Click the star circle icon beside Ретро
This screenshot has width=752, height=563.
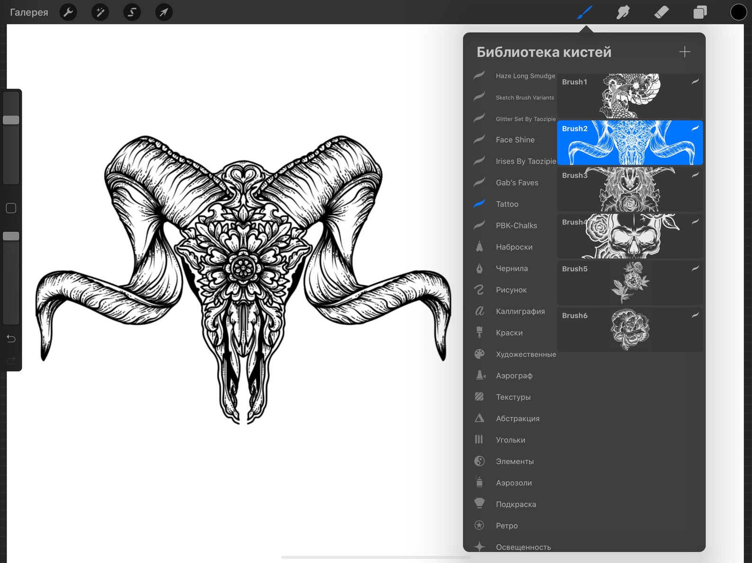(480, 525)
